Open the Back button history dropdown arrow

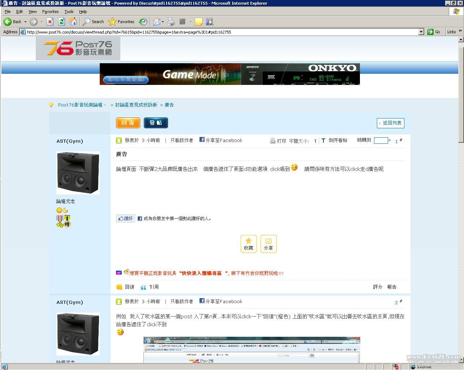(x=25, y=22)
